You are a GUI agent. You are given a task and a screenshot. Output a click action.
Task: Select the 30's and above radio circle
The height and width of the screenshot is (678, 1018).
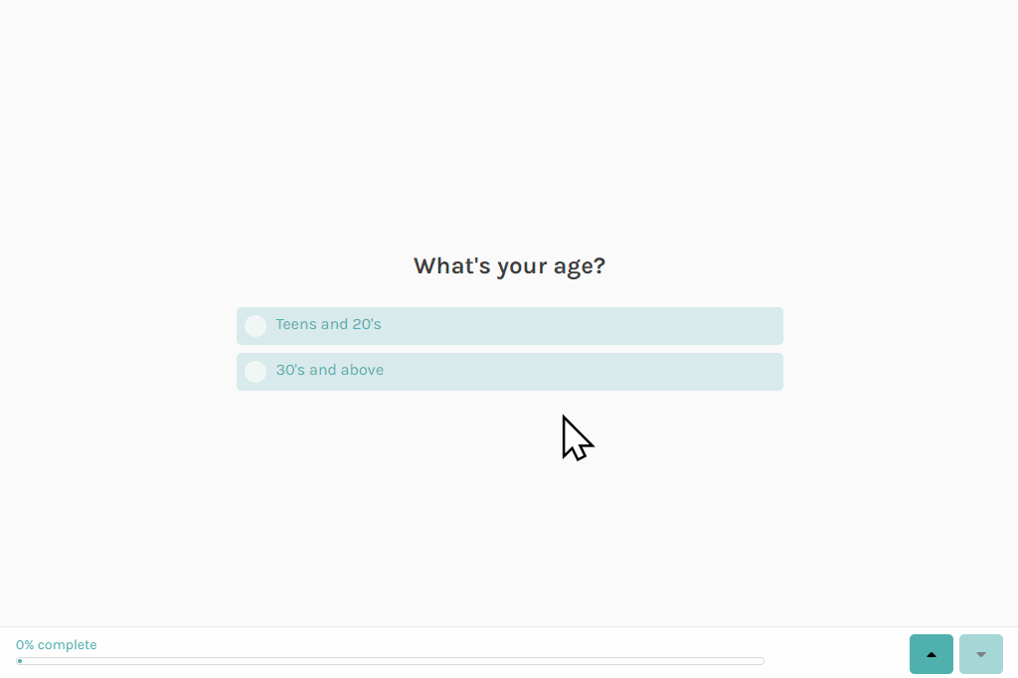(255, 372)
